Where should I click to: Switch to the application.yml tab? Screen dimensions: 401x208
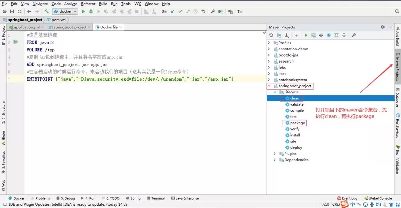26,27
